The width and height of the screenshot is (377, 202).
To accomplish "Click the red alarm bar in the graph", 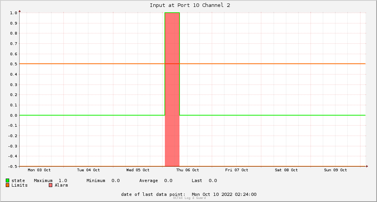I will point(172,89).
